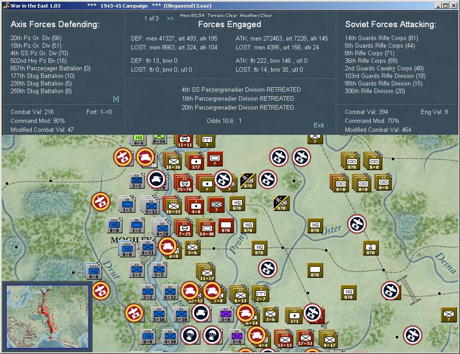Select Axis infantry counter 5=16
Viewport: 460px width, 354px height.
[159, 314]
